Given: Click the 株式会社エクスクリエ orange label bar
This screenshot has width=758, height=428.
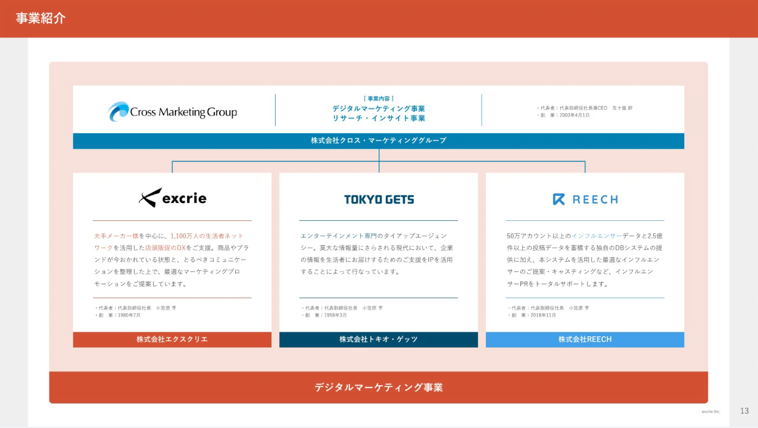Looking at the screenshot, I should [x=172, y=339].
